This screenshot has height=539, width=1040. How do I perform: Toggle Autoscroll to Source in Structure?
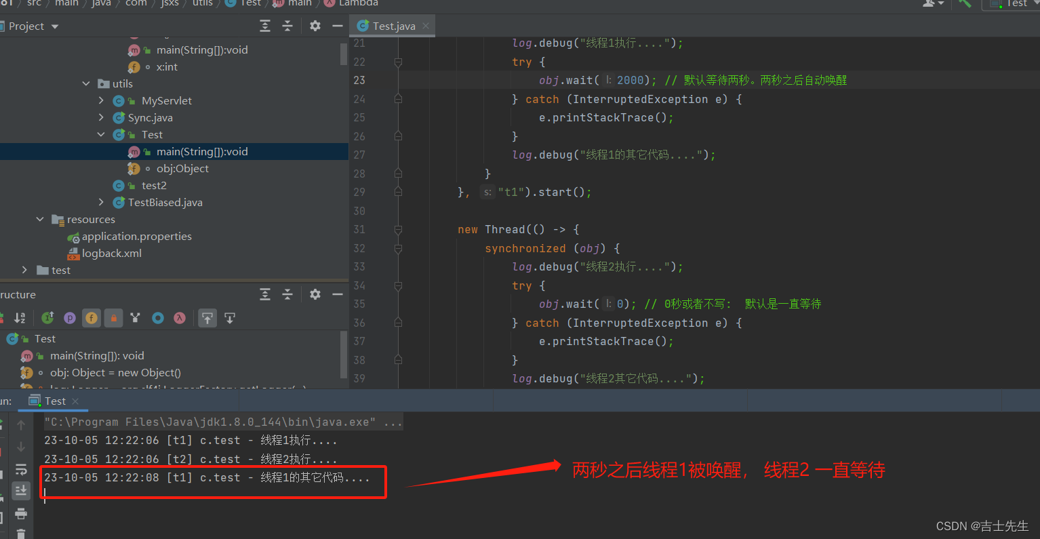tap(207, 318)
